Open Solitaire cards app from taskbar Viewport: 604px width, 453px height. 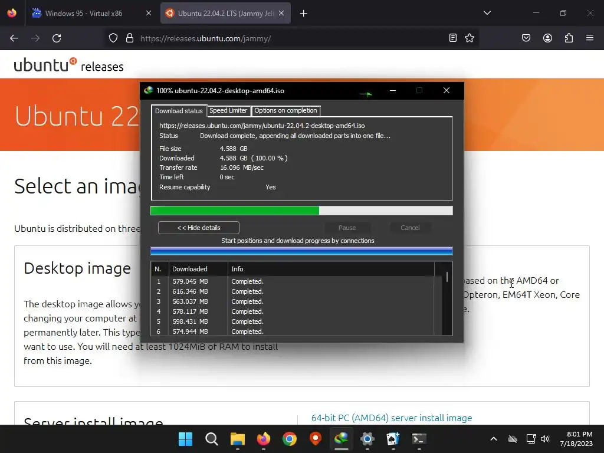pos(393,439)
